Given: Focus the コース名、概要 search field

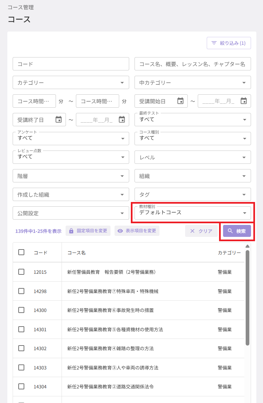Looking at the screenshot, I should tap(193, 64).
